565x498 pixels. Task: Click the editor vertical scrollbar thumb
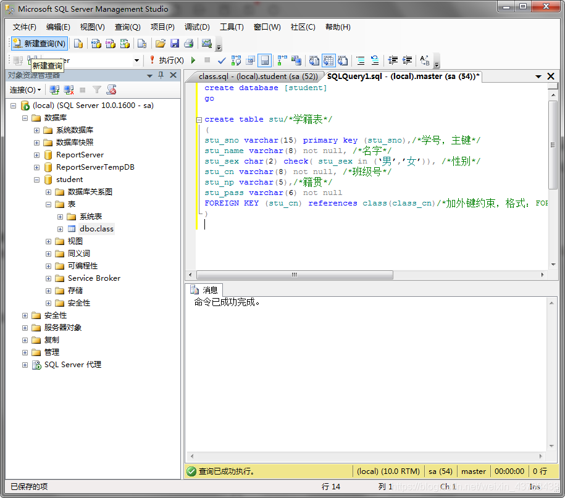pyautogui.click(x=553, y=145)
